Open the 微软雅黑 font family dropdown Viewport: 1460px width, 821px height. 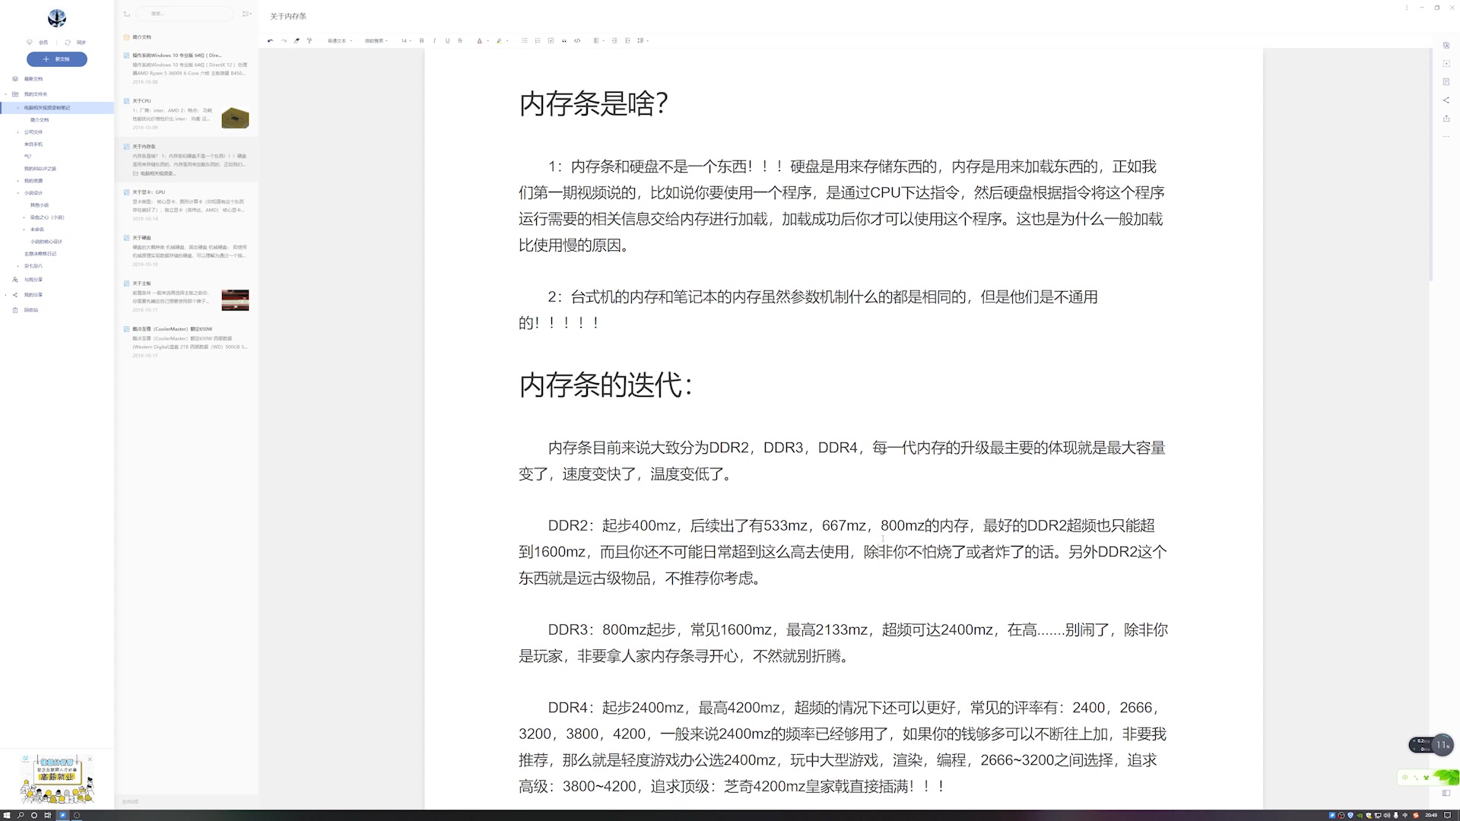coord(376,40)
